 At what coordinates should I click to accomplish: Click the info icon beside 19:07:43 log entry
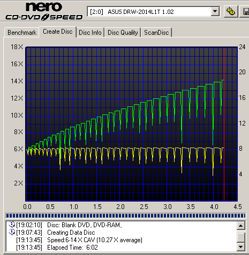coord(12,232)
